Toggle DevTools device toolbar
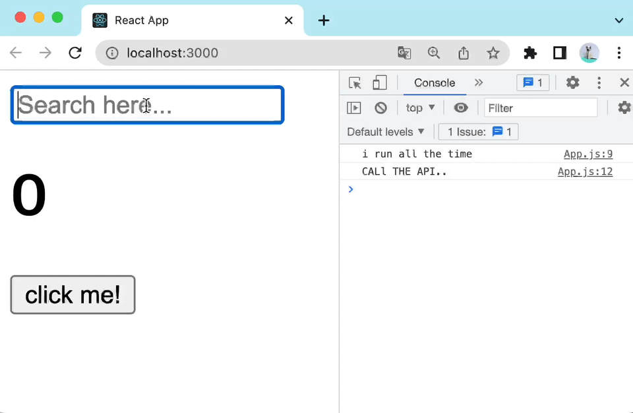 coord(380,83)
